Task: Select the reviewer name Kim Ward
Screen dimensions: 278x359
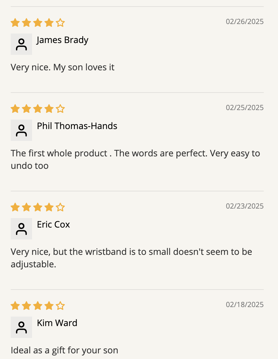Action: 57,323
